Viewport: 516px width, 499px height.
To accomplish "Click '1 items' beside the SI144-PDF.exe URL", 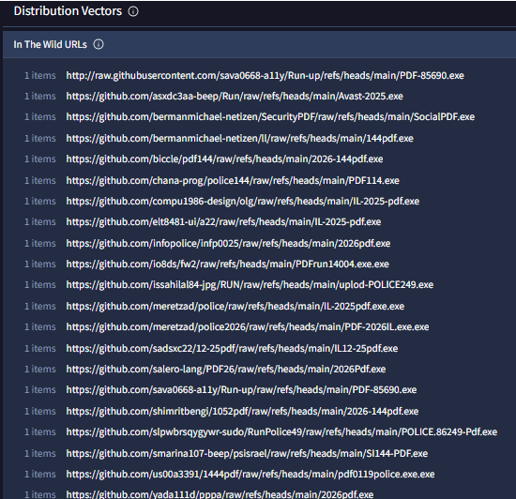I will pos(40,454).
